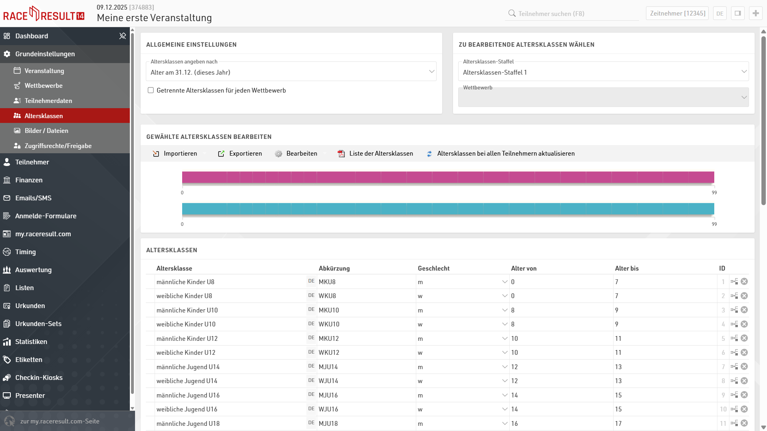
Task: Open zur my.raceresult.com-Seite link
Action: coord(60,421)
